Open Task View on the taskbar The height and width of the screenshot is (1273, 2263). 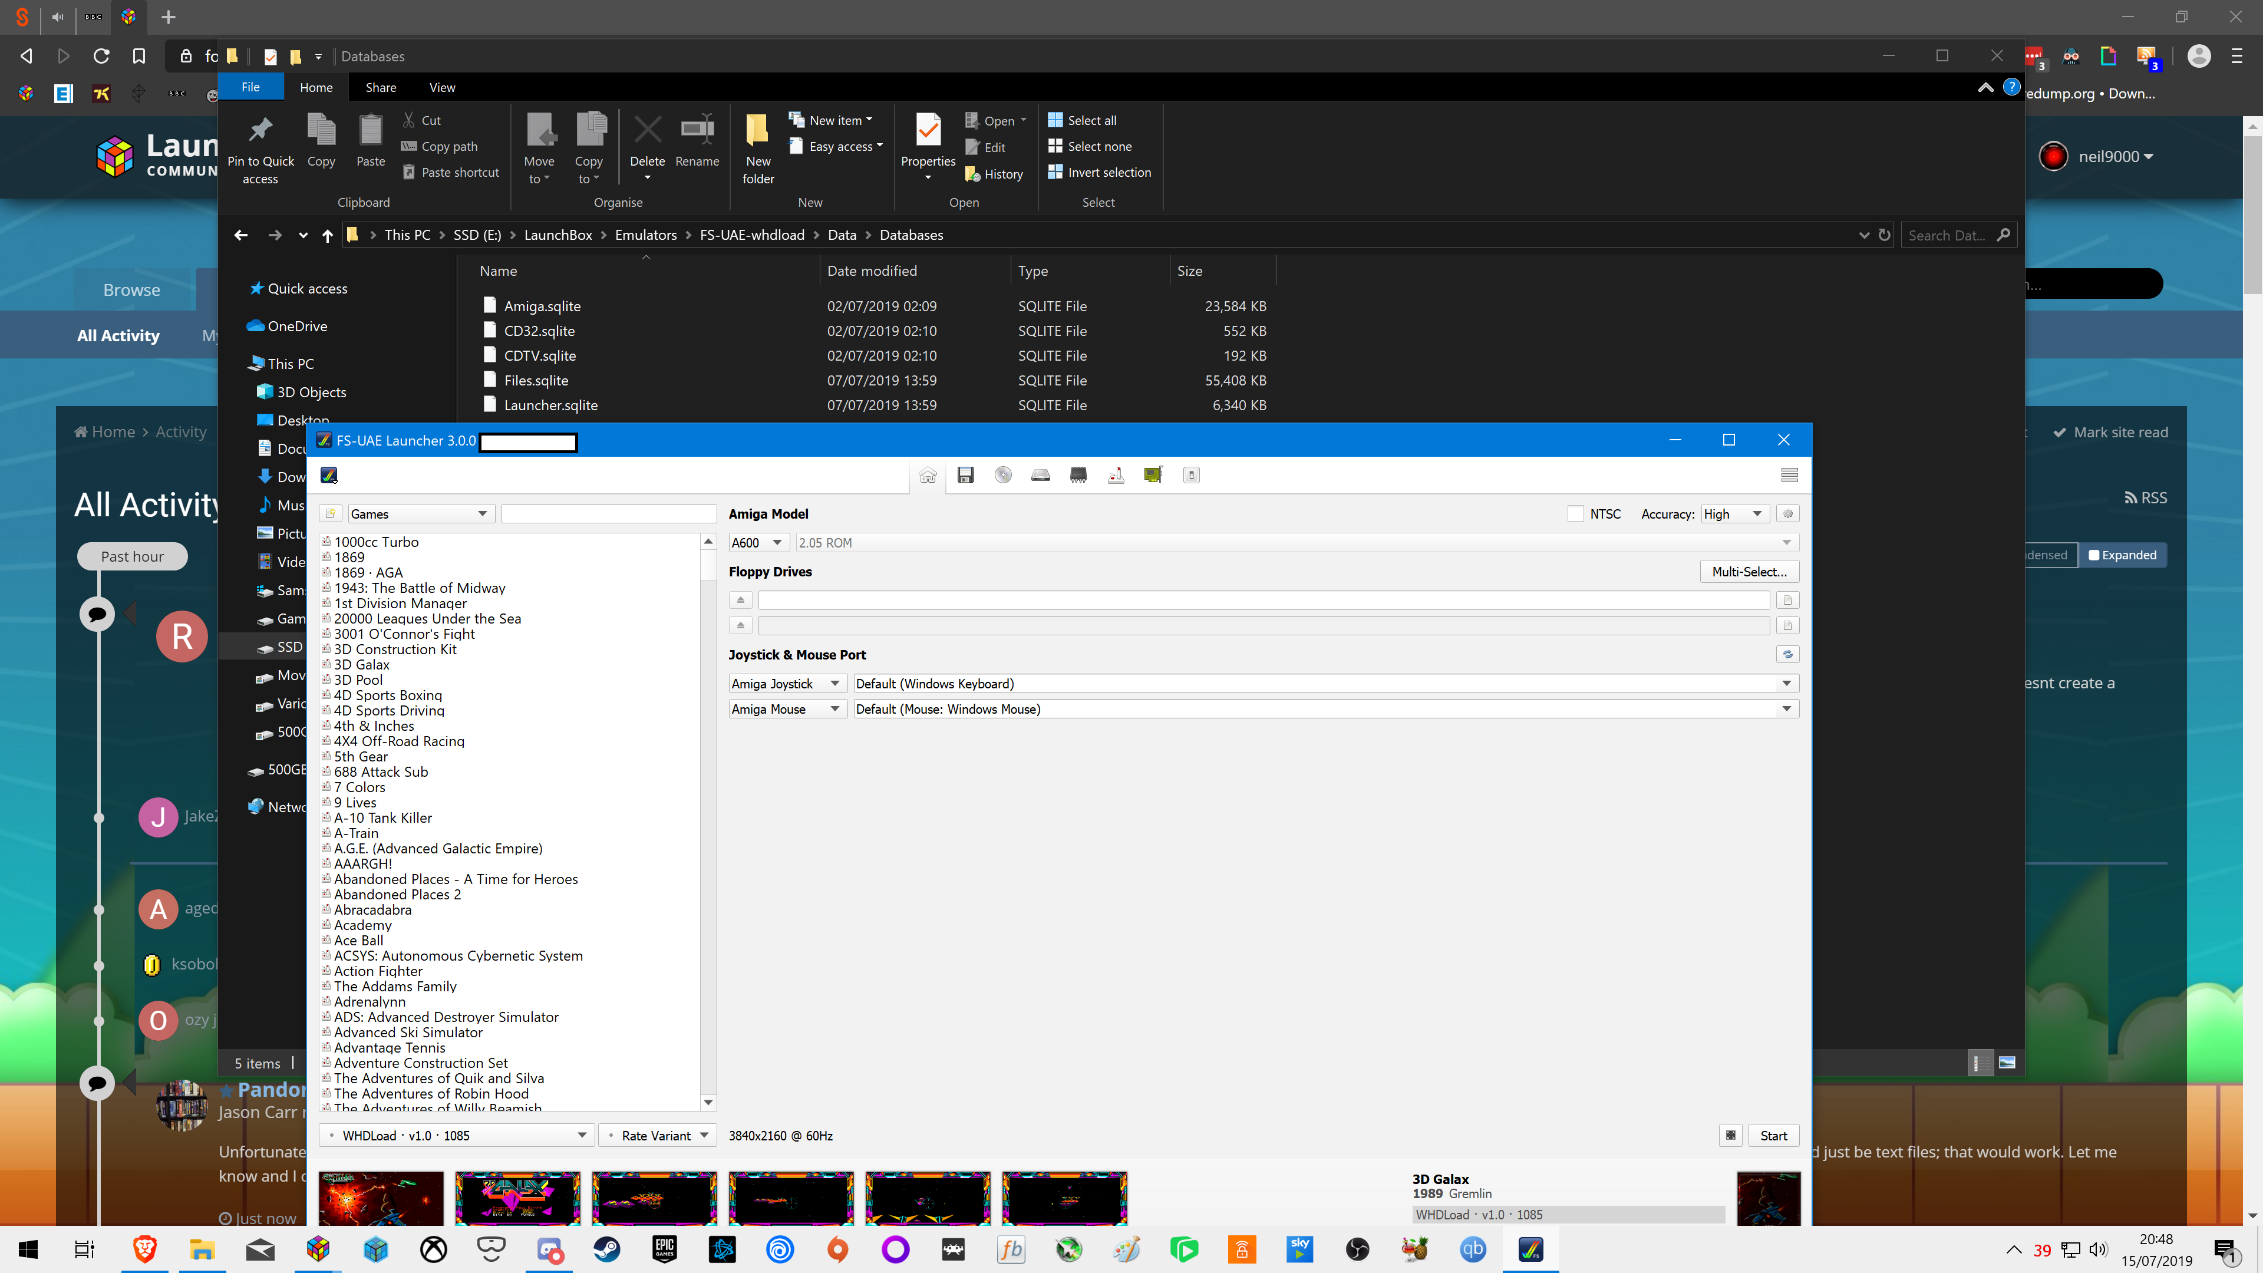pos(84,1249)
